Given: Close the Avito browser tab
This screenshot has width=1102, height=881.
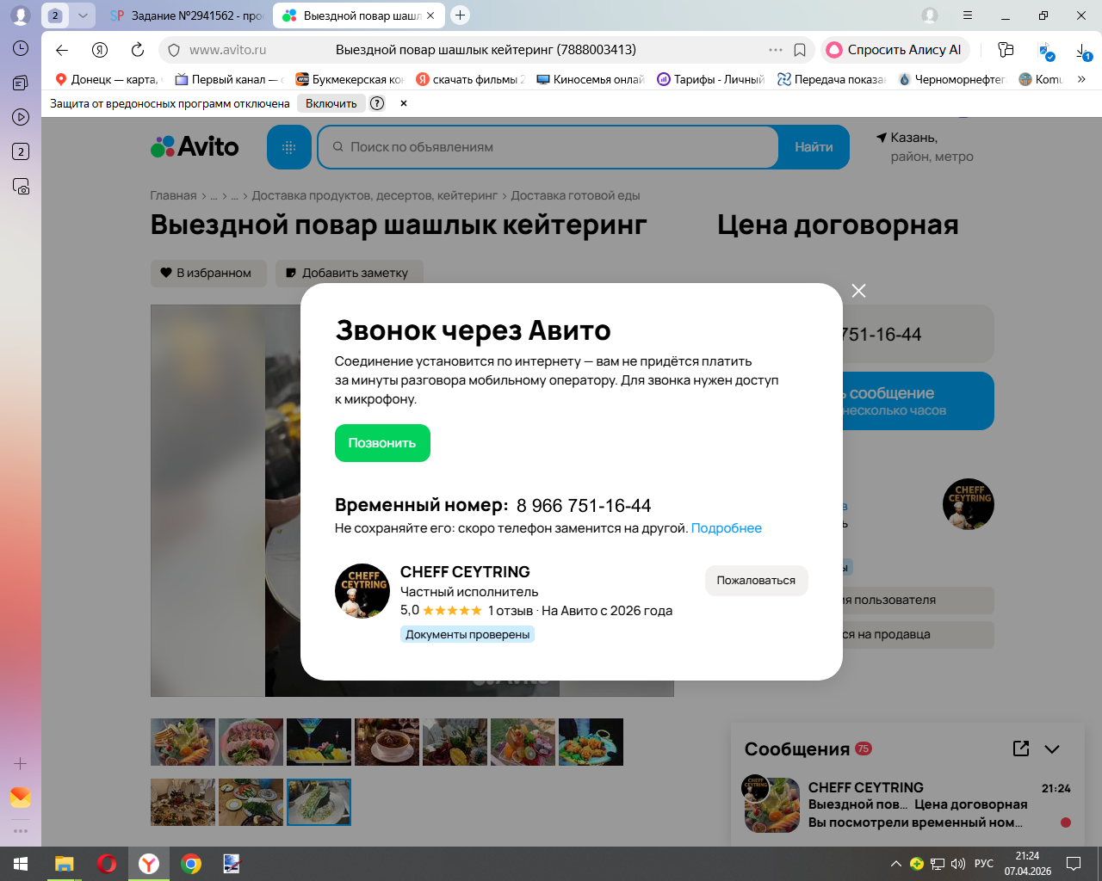Looking at the screenshot, I should pyautogui.click(x=430, y=15).
